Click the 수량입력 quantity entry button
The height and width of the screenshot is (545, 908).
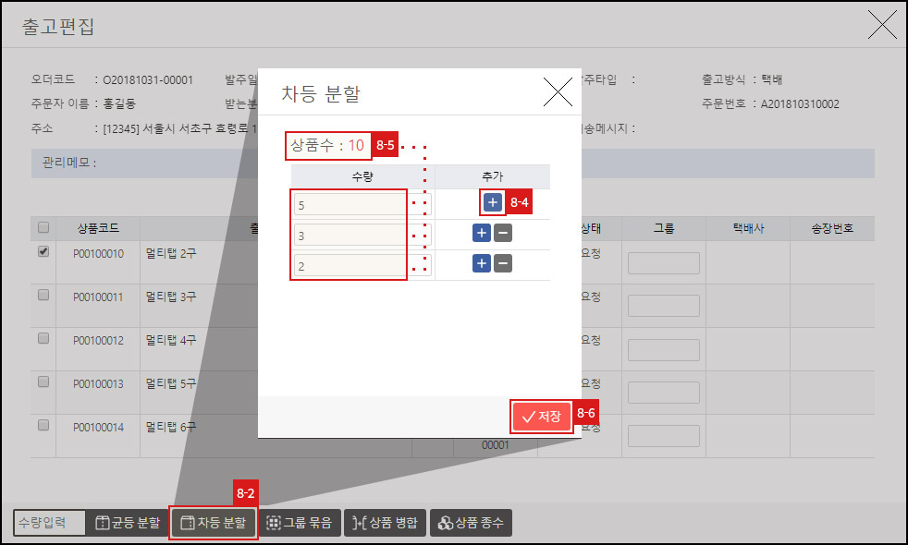click(x=51, y=522)
